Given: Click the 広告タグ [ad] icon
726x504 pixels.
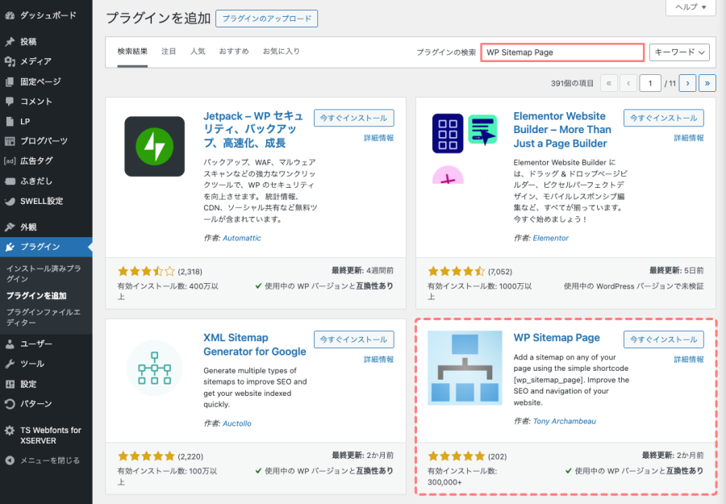Looking at the screenshot, I should click(10, 161).
